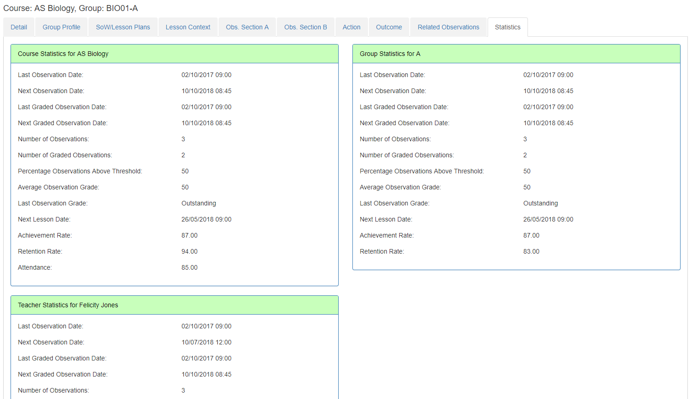Viewport: 692px width, 399px height.
Task: Open the Related Observations tab
Action: coord(448,27)
